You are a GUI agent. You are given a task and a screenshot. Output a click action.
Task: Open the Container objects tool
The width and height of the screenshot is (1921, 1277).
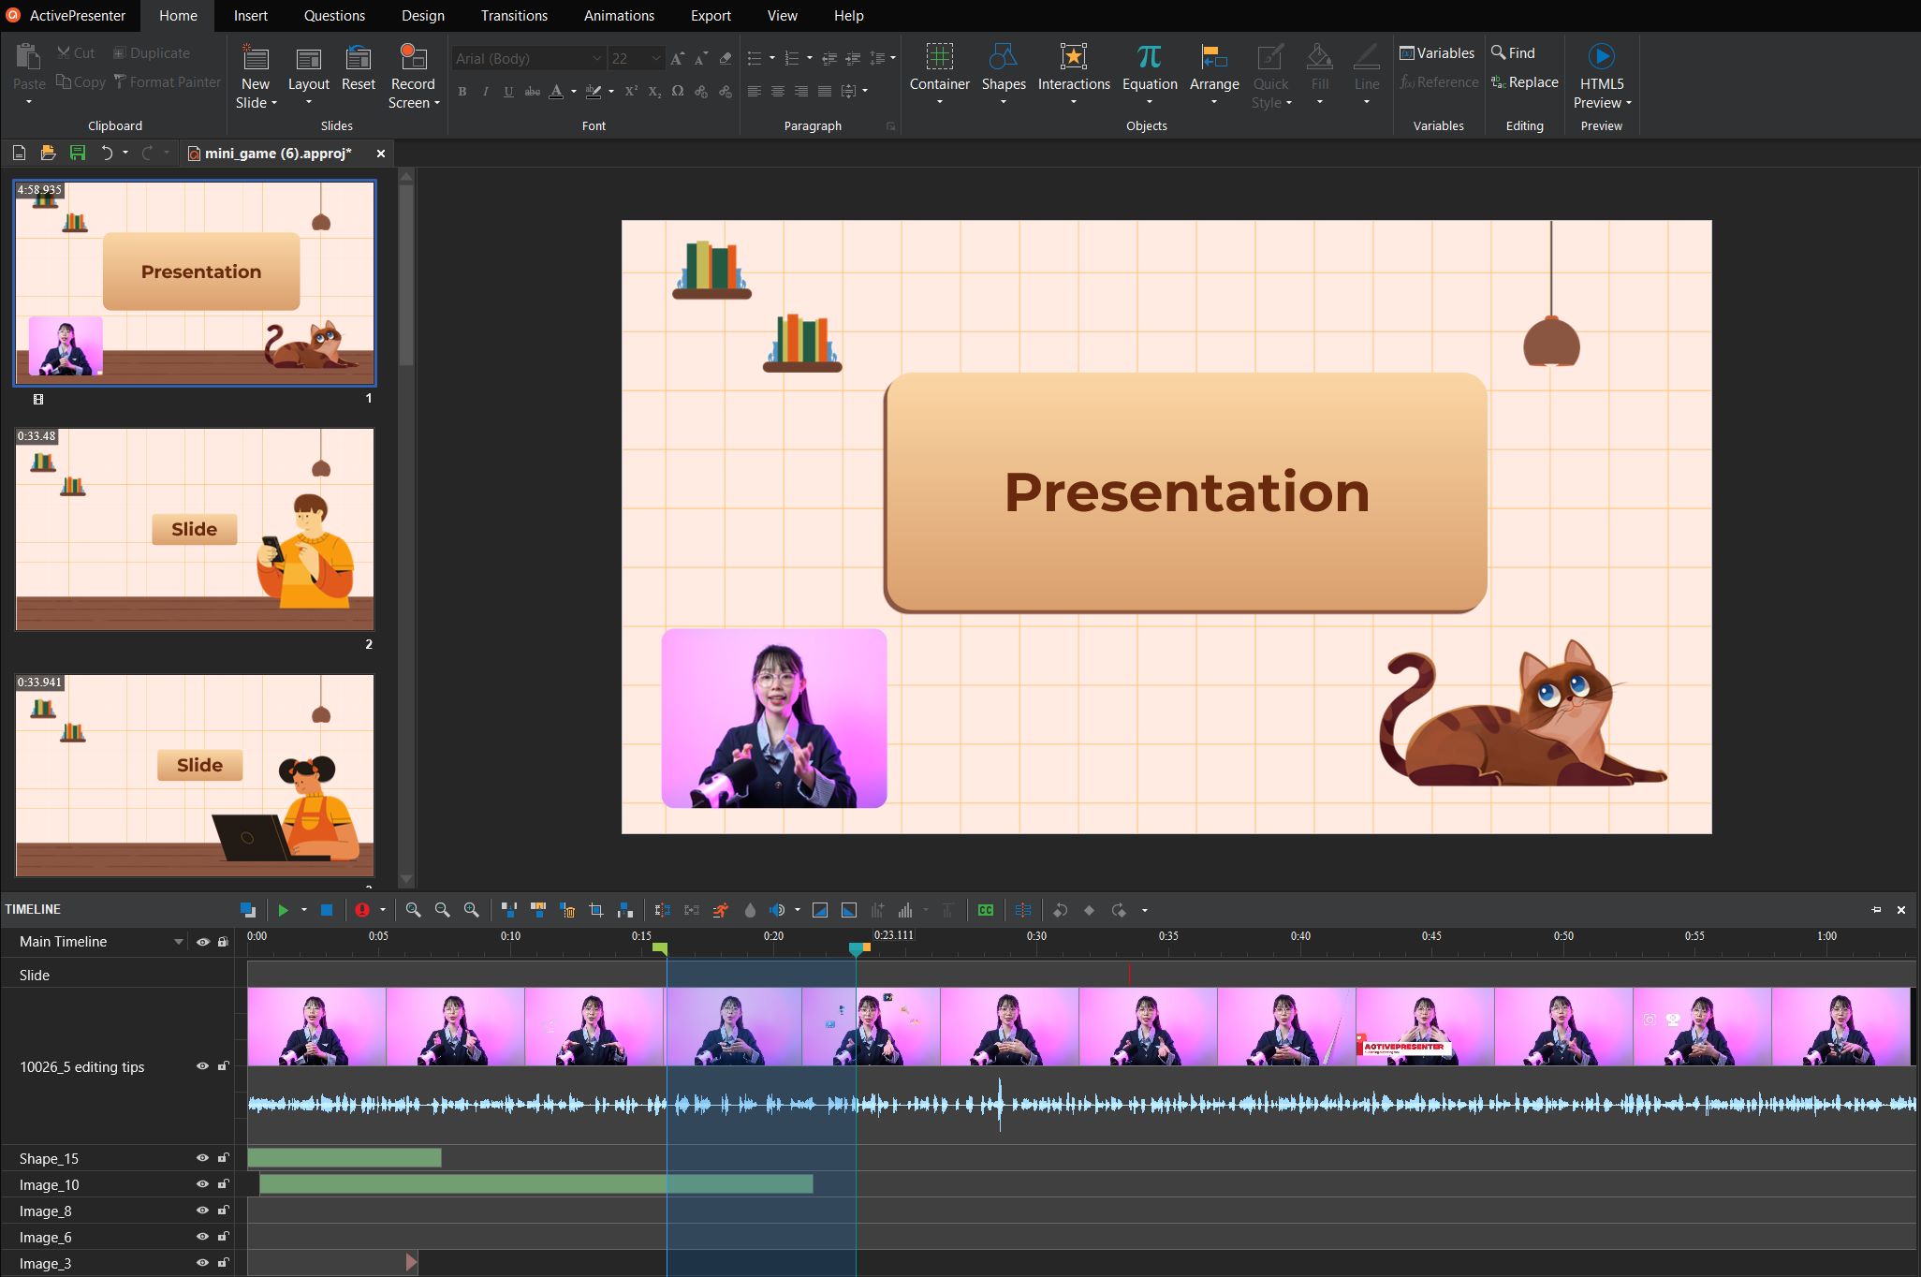pos(939,75)
